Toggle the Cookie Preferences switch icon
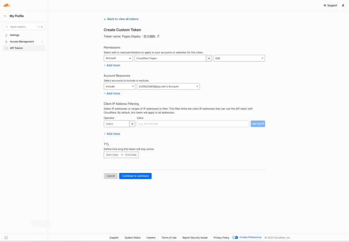Viewport: 349px width, 242px height. pyautogui.click(x=235, y=237)
